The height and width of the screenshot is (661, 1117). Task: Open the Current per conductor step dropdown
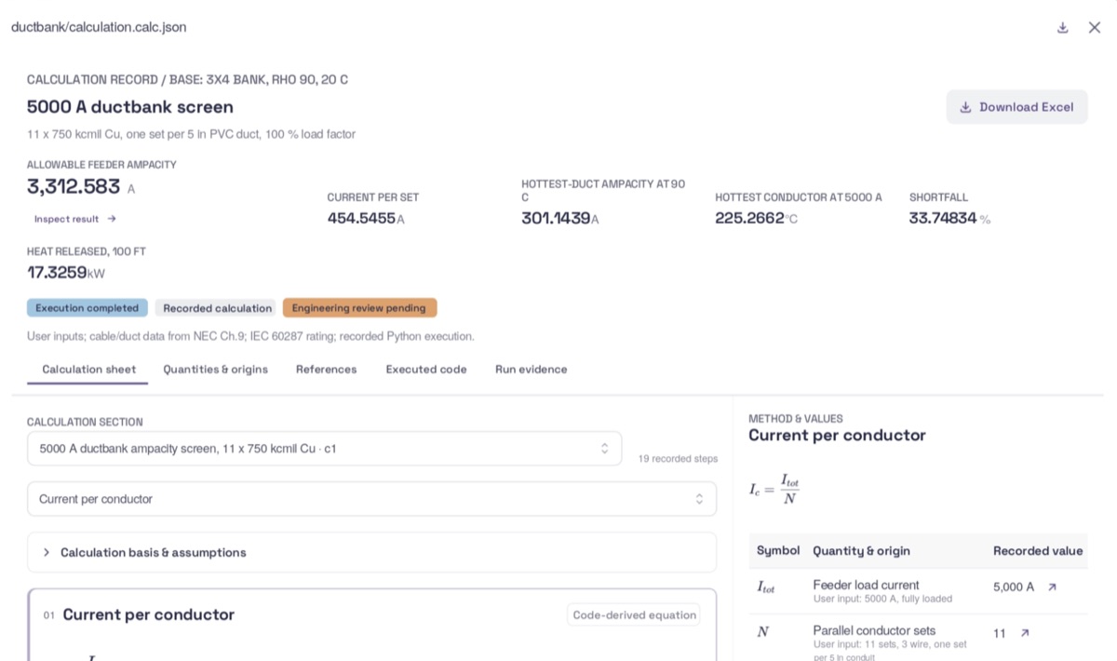point(372,499)
